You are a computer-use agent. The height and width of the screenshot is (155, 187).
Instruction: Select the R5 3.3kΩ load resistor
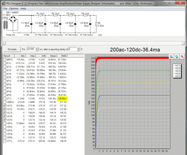point(96,24)
